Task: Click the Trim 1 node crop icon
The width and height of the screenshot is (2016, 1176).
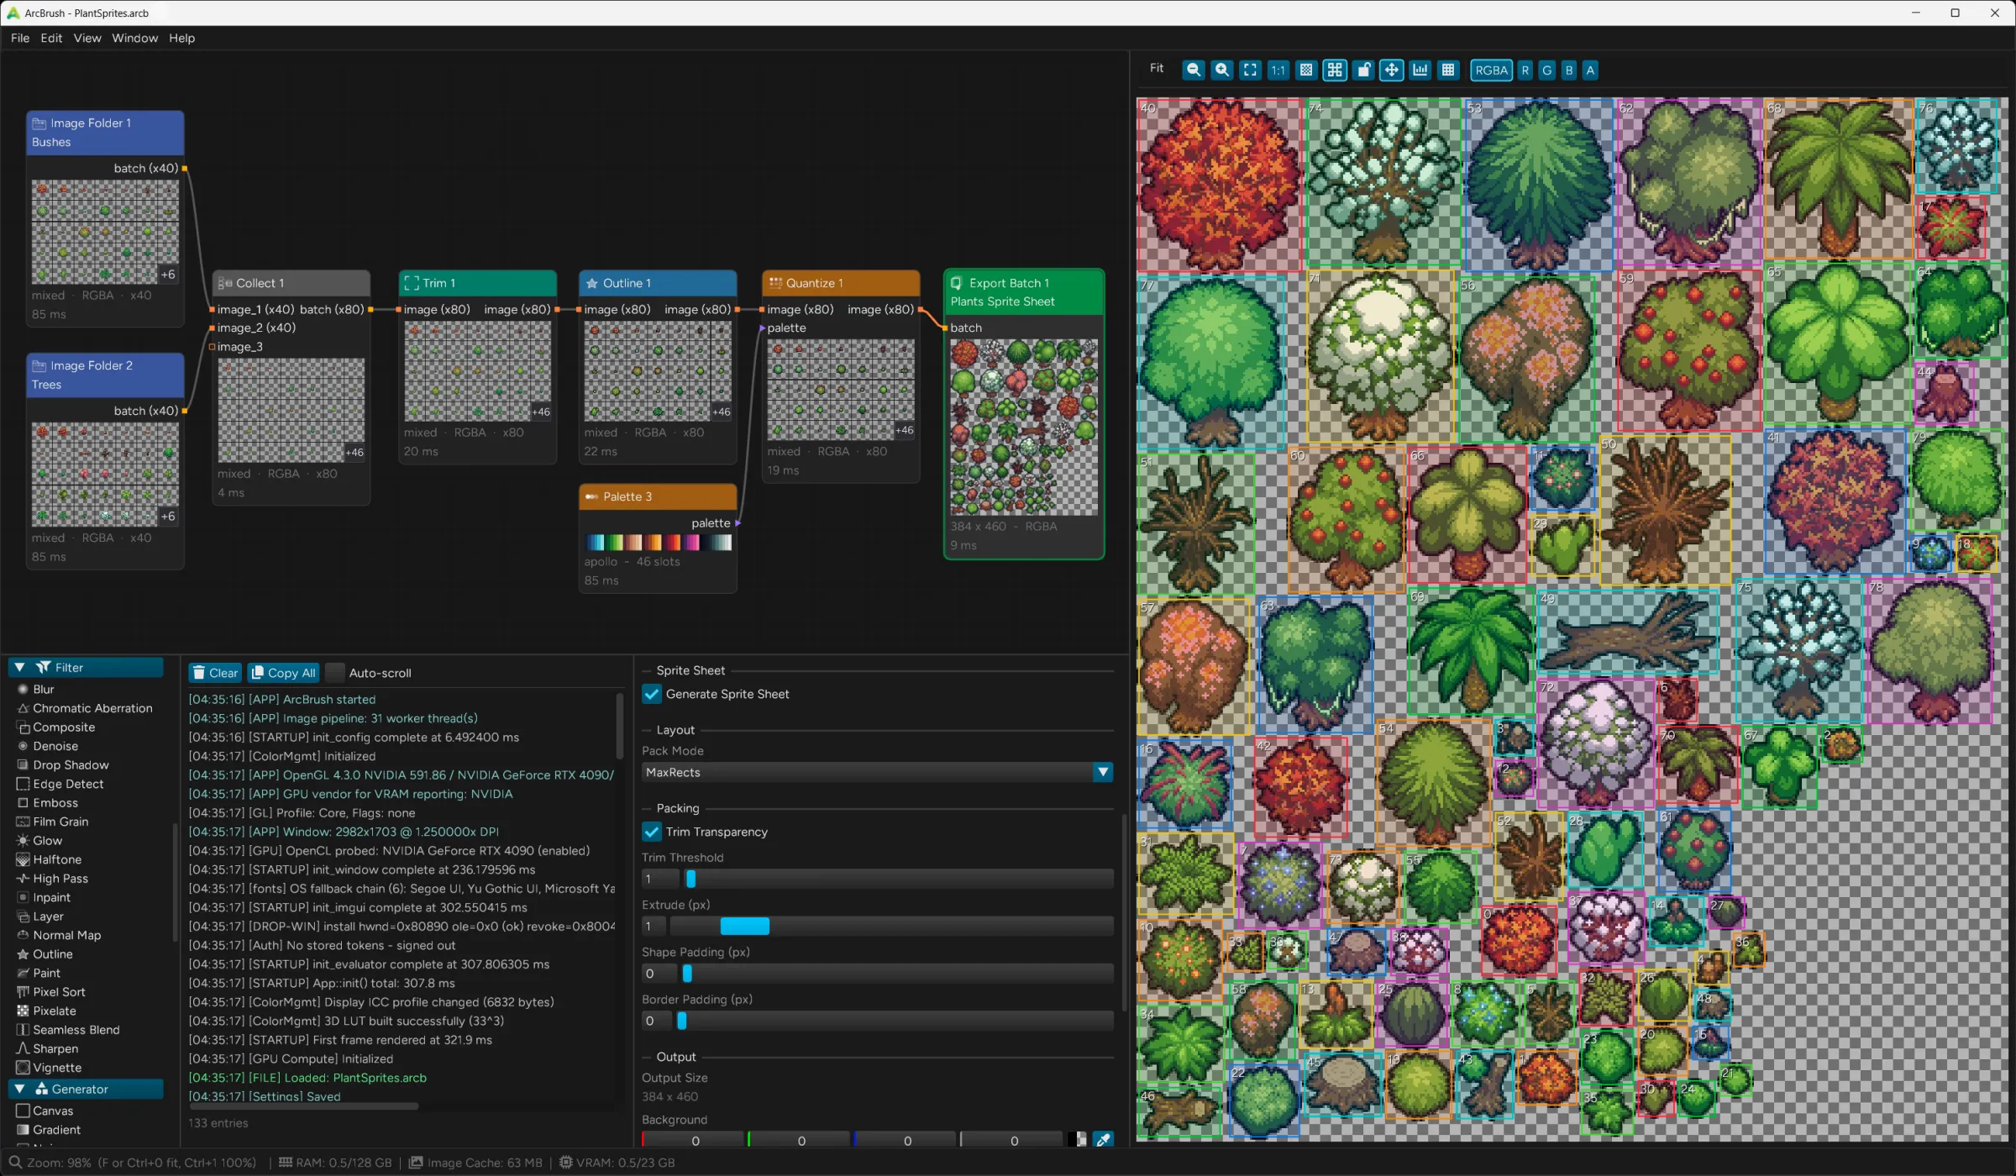Action: tap(412, 283)
